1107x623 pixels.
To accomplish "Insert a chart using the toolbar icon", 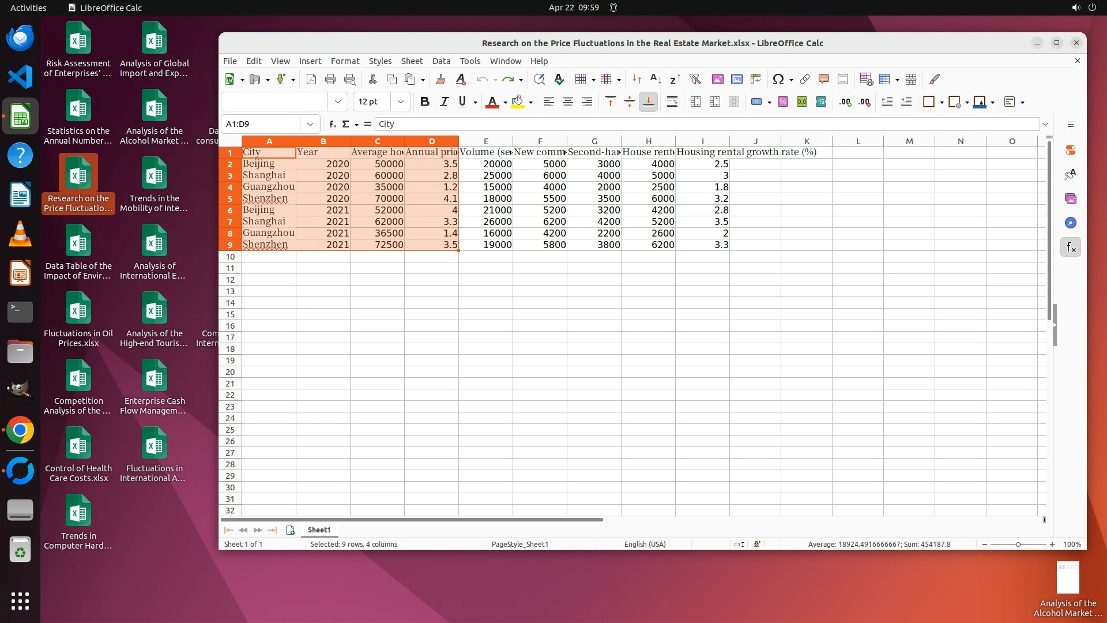I will click(736, 80).
